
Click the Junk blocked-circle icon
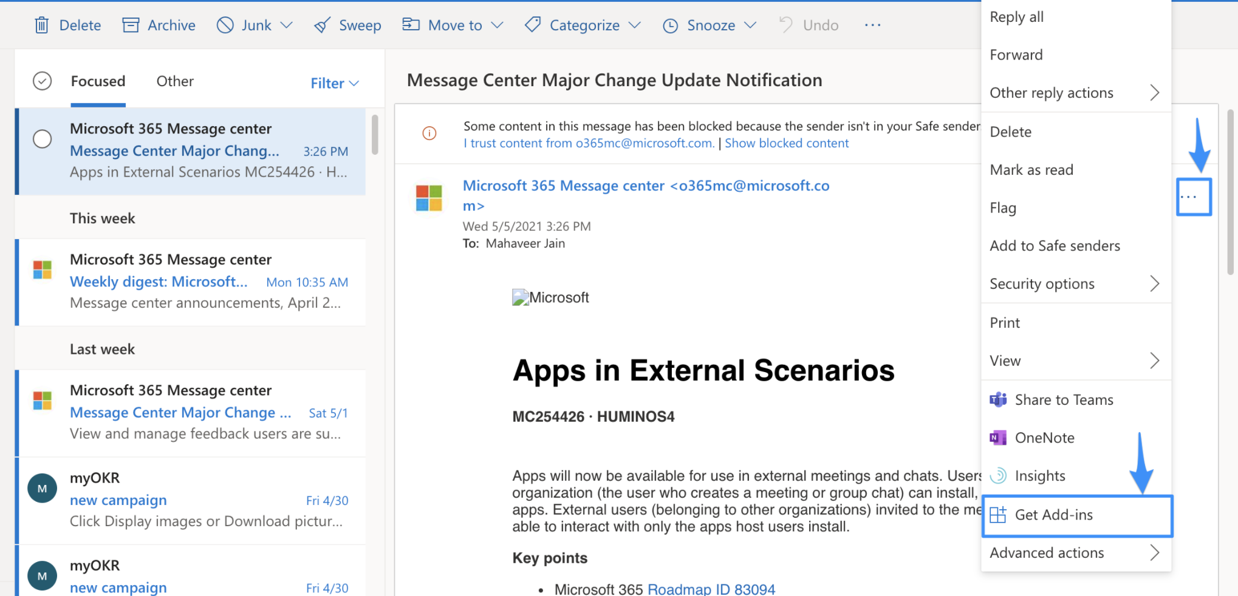click(225, 25)
